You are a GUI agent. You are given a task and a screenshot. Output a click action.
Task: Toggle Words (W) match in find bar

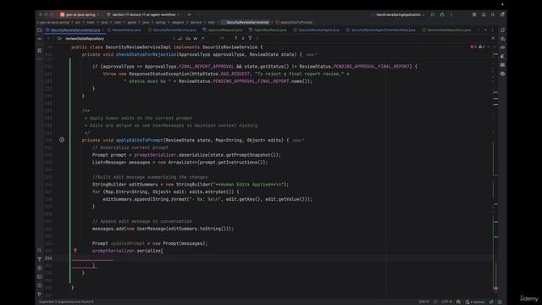[x=196, y=38]
